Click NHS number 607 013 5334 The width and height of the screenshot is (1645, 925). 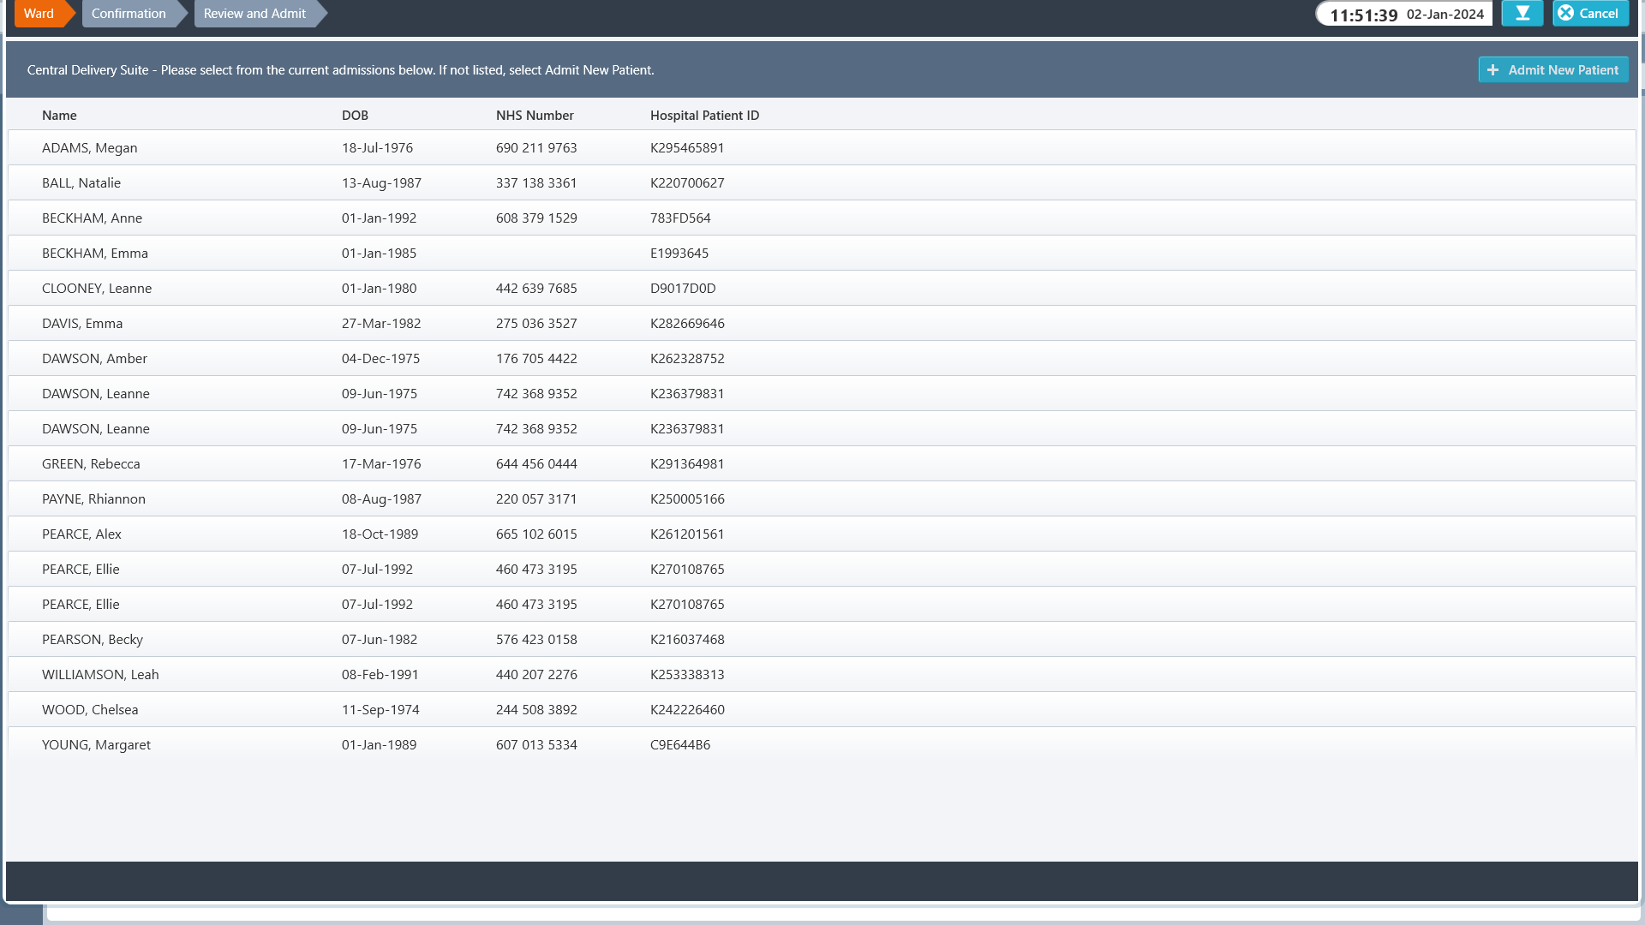click(536, 744)
